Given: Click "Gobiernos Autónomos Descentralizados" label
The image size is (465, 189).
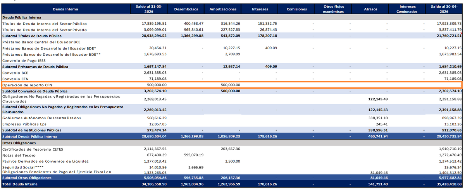Looking at the screenshot, I should [41, 118].
